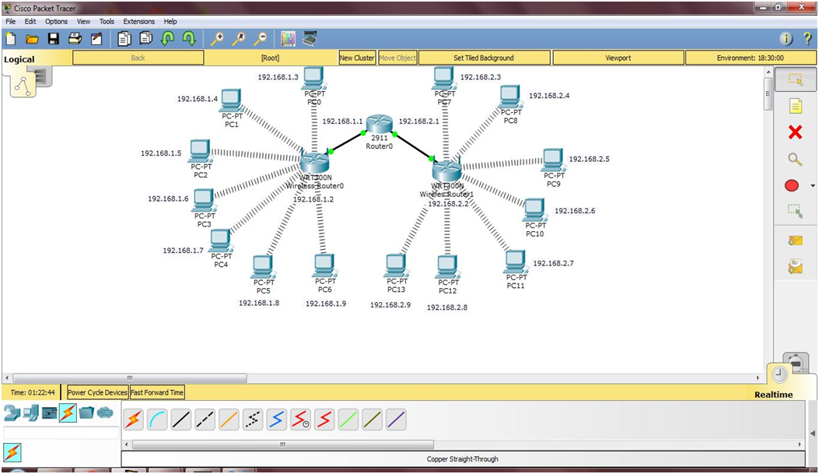Print the workspace using printer icon

tap(75, 39)
